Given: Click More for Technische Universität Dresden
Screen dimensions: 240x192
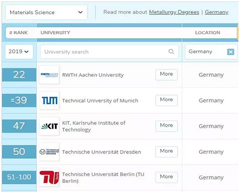Looking at the screenshot, I should point(167,152).
